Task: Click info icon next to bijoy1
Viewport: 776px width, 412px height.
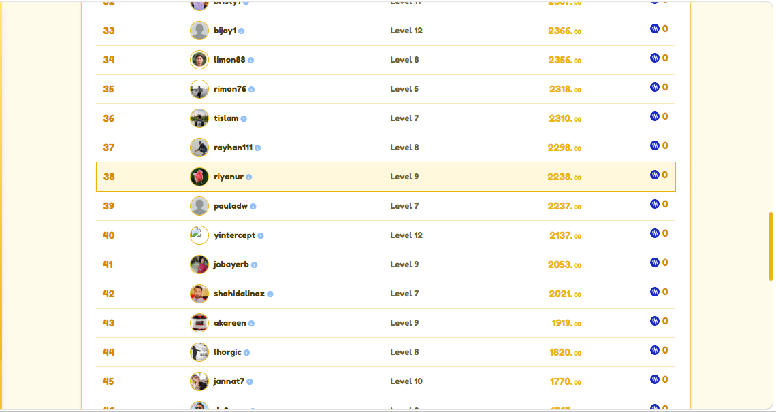Action: tap(242, 31)
